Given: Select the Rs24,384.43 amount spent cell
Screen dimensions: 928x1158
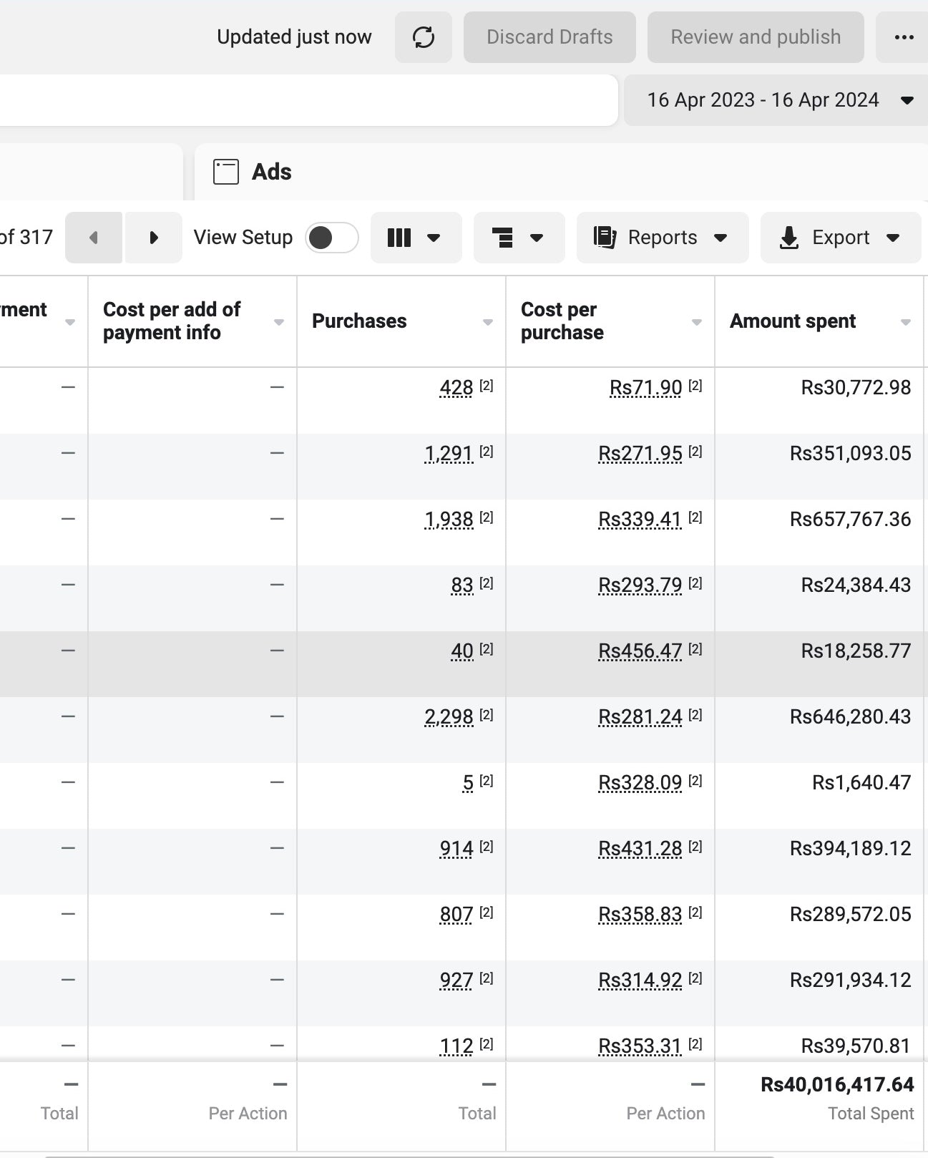Looking at the screenshot, I should click(x=819, y=598).
